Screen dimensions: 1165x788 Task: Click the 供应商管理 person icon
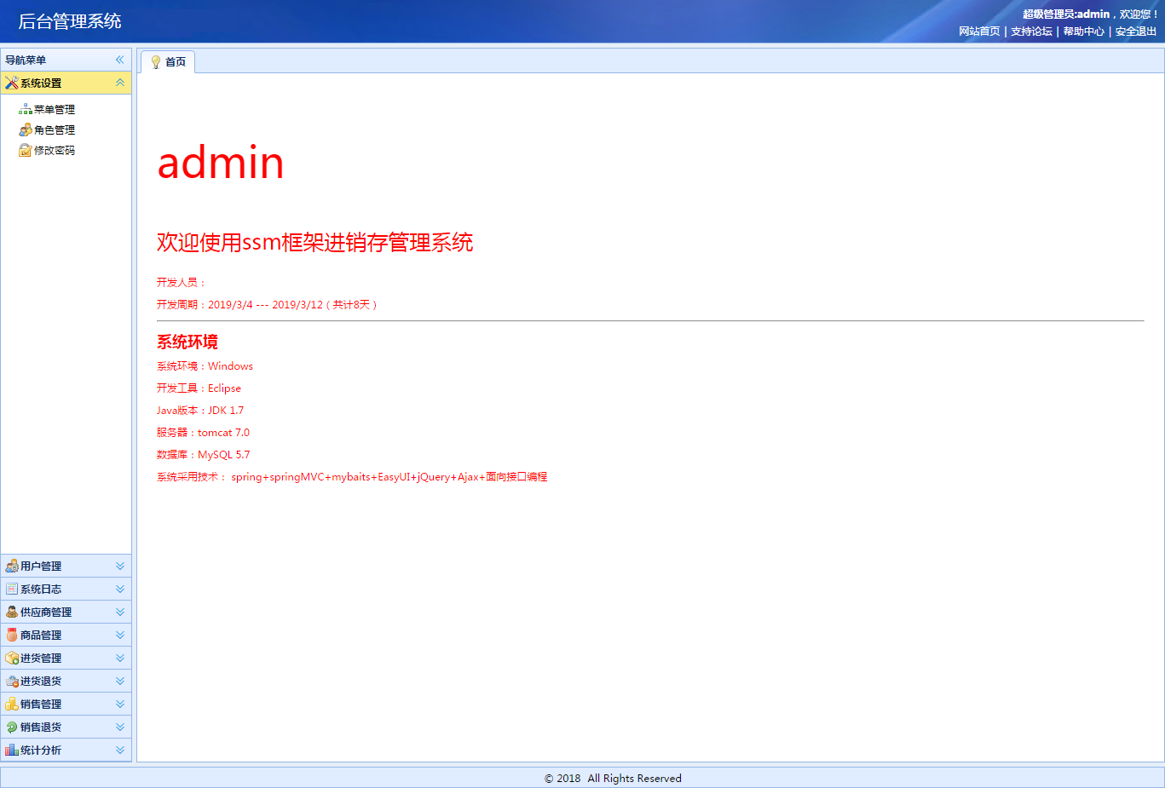[12, 612]
